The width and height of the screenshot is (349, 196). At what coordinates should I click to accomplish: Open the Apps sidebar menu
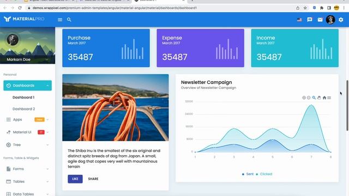(x=28, y=120)
